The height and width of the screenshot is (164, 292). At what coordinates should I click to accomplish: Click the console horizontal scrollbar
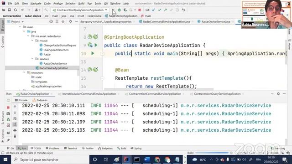click(61, 144)
